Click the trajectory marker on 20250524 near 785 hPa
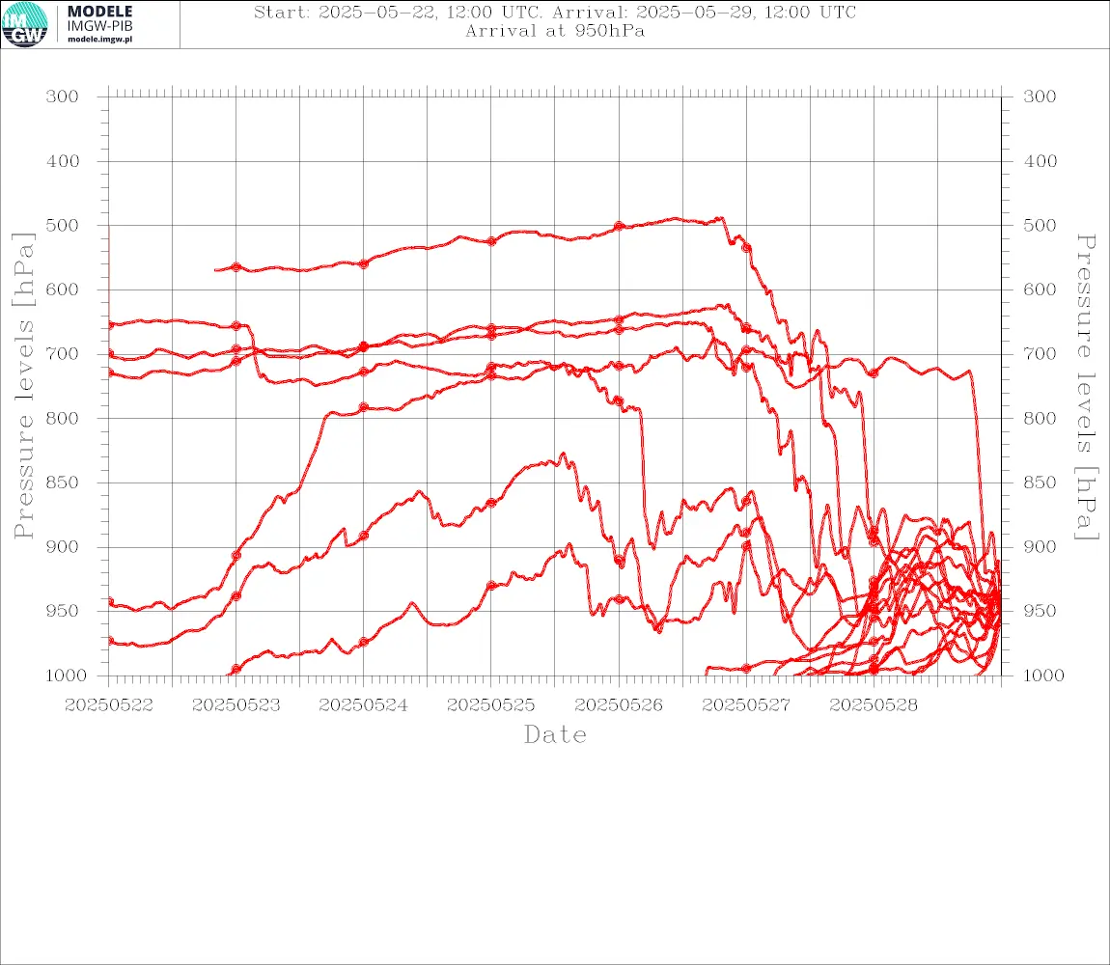 pyautogui.click(x=364, y=407)
